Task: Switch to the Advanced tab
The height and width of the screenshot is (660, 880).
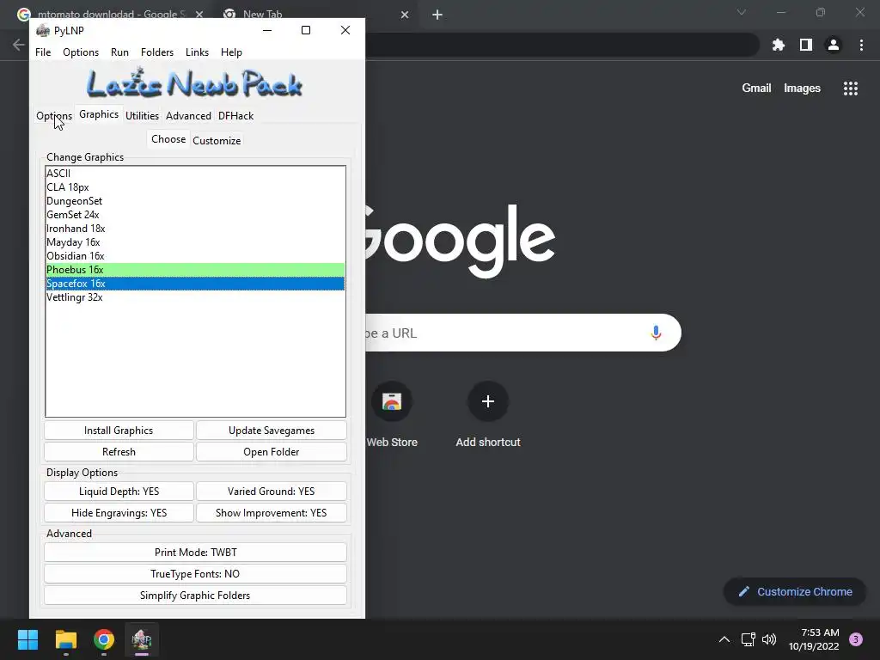Action: click(188, 116)
